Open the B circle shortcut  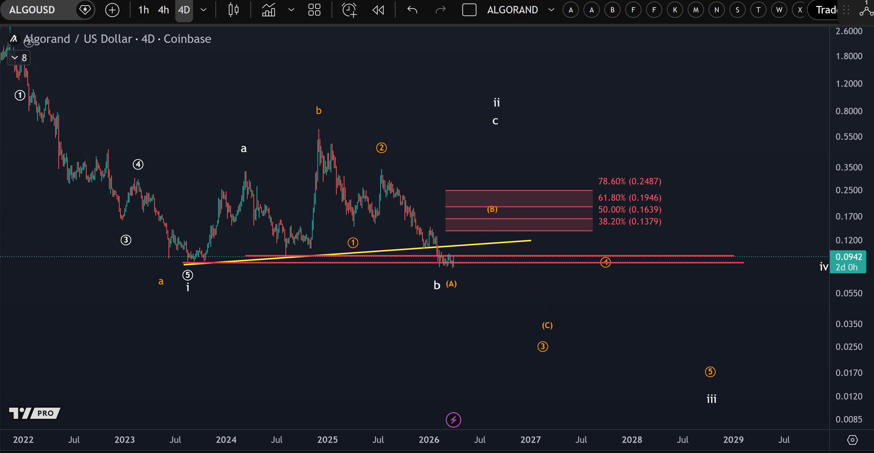click(612, 10)
